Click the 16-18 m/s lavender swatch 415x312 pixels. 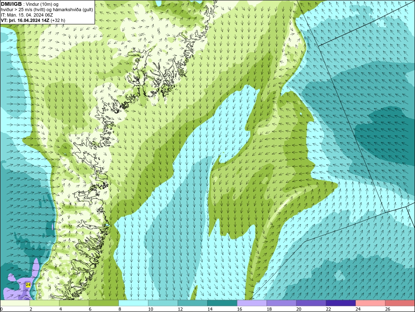(x=252, y=303)
